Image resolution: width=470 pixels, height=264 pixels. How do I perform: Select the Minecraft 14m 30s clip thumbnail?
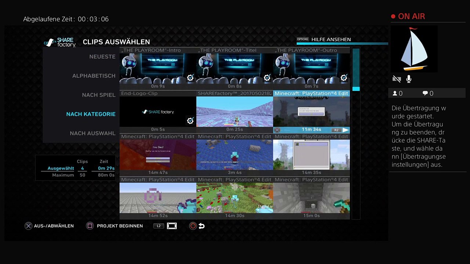(235, 198)
